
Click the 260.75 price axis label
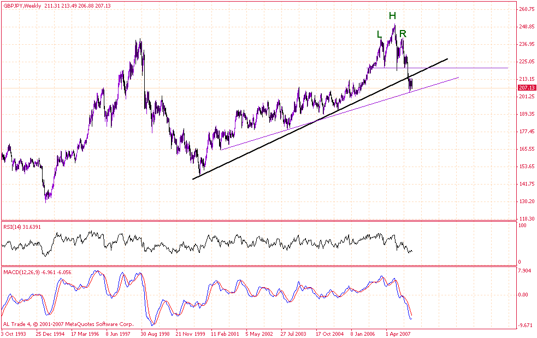[527, 9]
